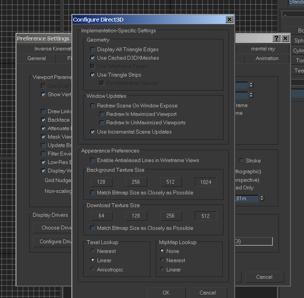Create a Sphere from command panel
This screenshot has width=304, height=298.
coord(298,41)
